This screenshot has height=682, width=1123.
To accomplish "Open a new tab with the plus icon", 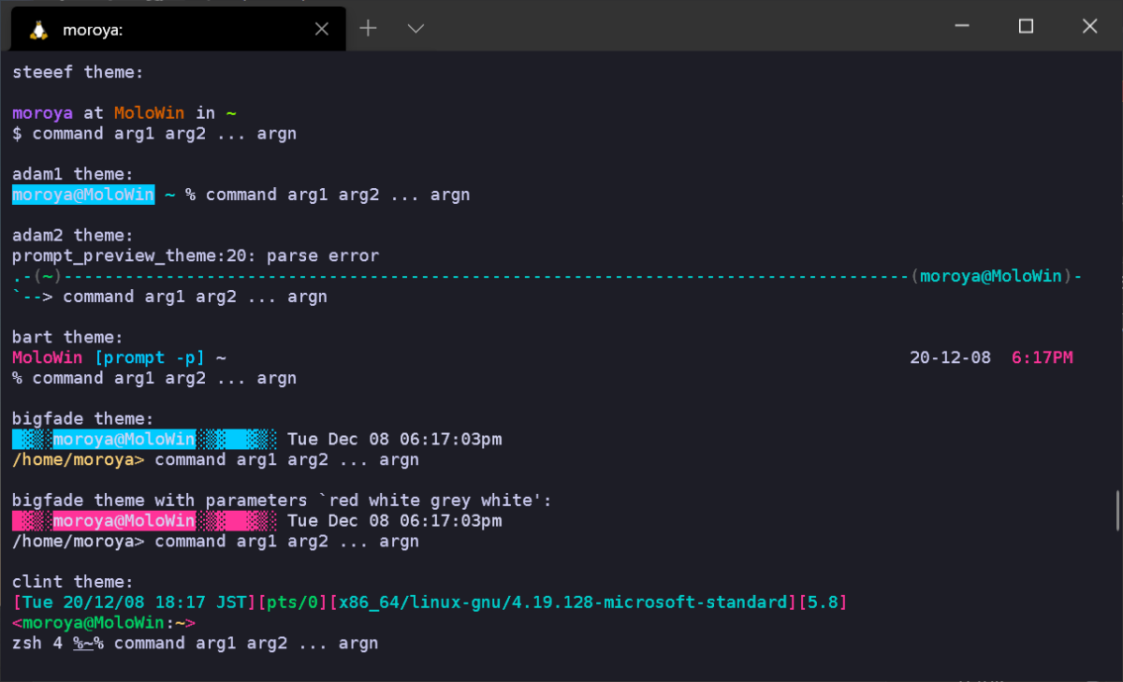I will pyautogui.click(x=369, y=28).
